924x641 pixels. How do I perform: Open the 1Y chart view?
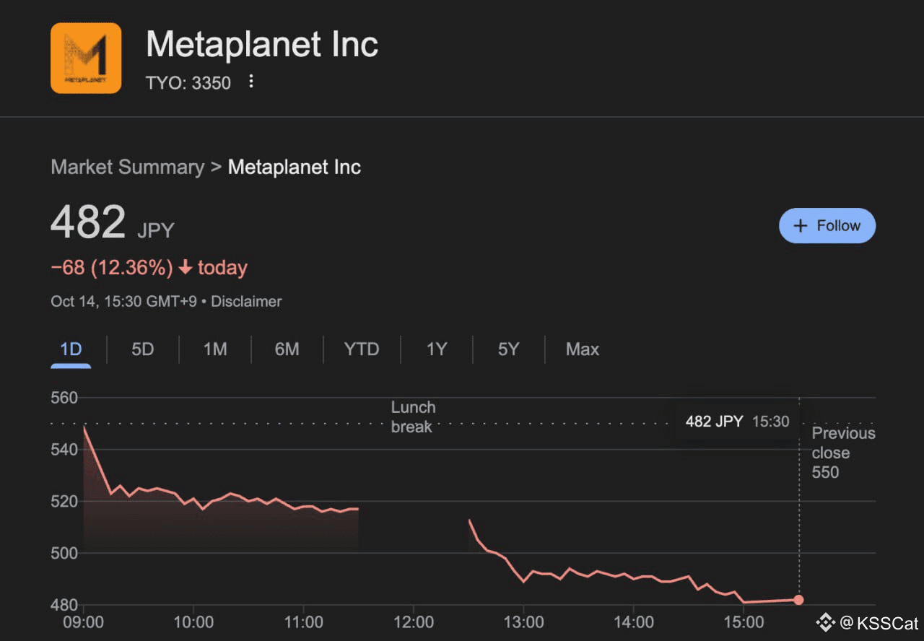[436, 349]
